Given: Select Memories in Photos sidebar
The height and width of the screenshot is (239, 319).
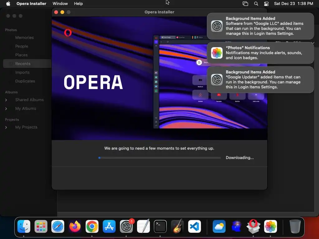Looking at the screenshot, I should click(x=24, y=38).
